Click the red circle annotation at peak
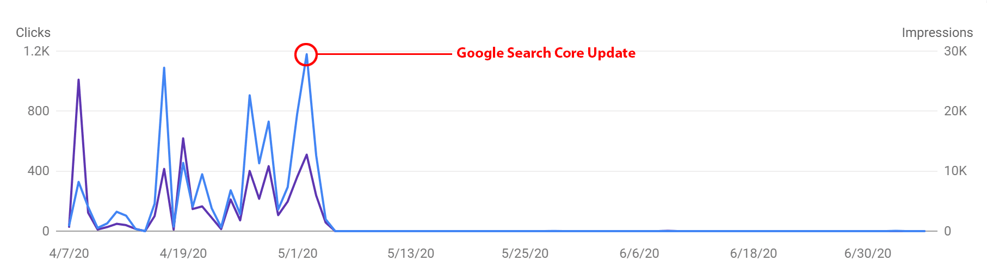The image size is (987, 273). pyautogui.click(x=306, y=54)
